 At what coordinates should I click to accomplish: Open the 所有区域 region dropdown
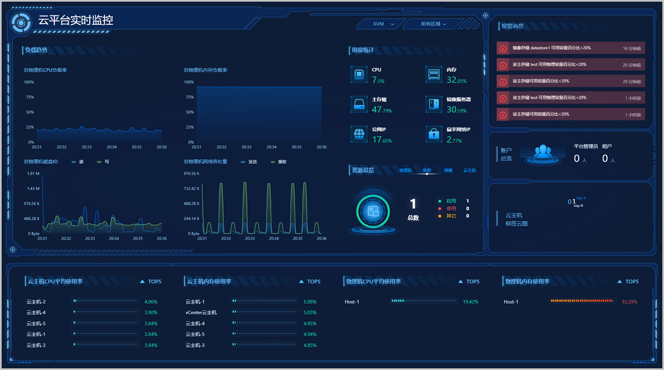pos(433,24)
